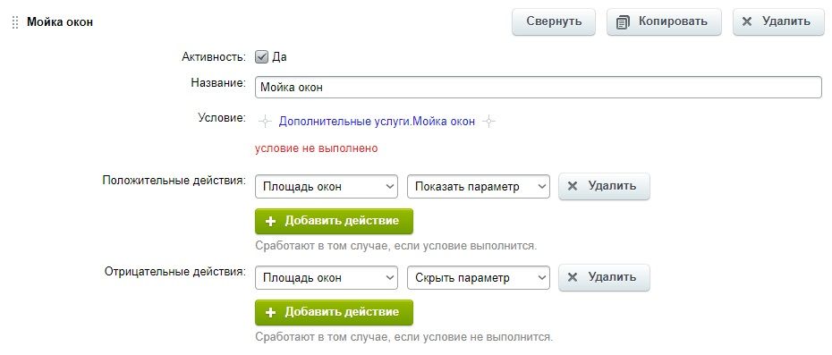
Task: Delete the whole Мойка окон rule
Action: point(778,21)
